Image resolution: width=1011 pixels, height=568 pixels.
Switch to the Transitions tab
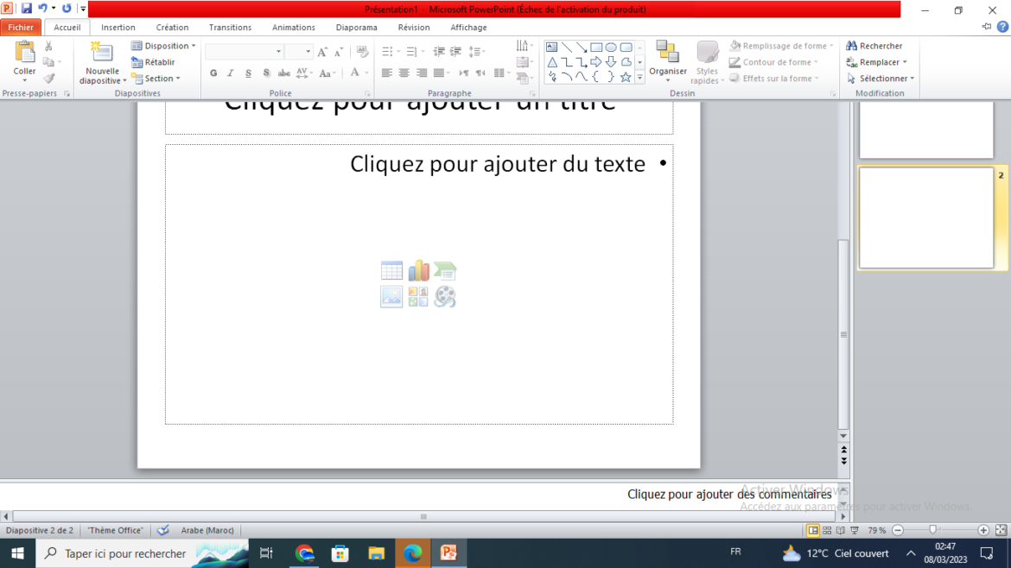point(230,27)
